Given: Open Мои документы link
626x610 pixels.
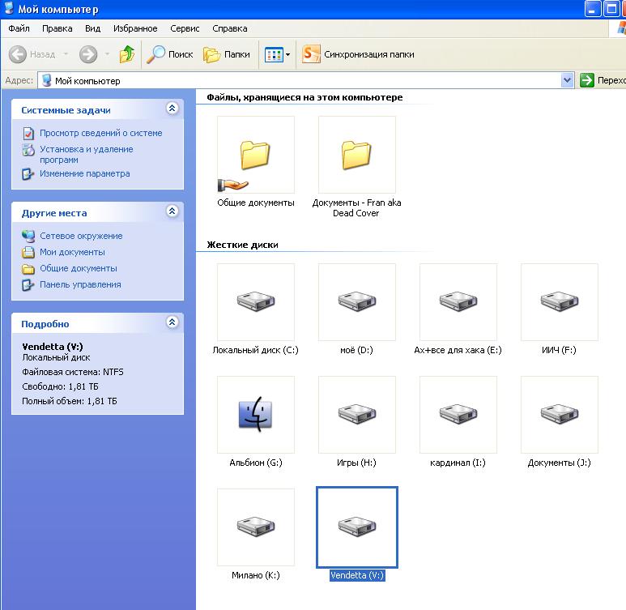Looking at the screenshot, I should (72, 252).
